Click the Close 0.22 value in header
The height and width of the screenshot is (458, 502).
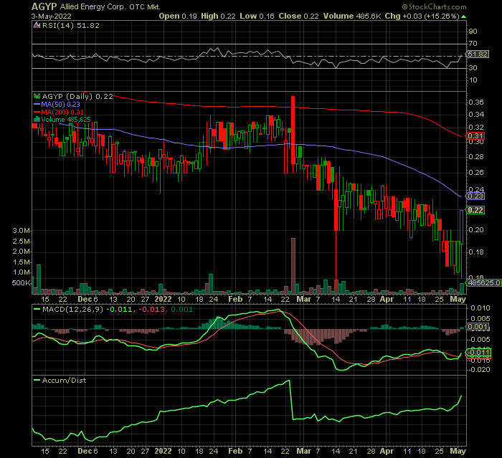pyautogui.click(x=298, y=16)
